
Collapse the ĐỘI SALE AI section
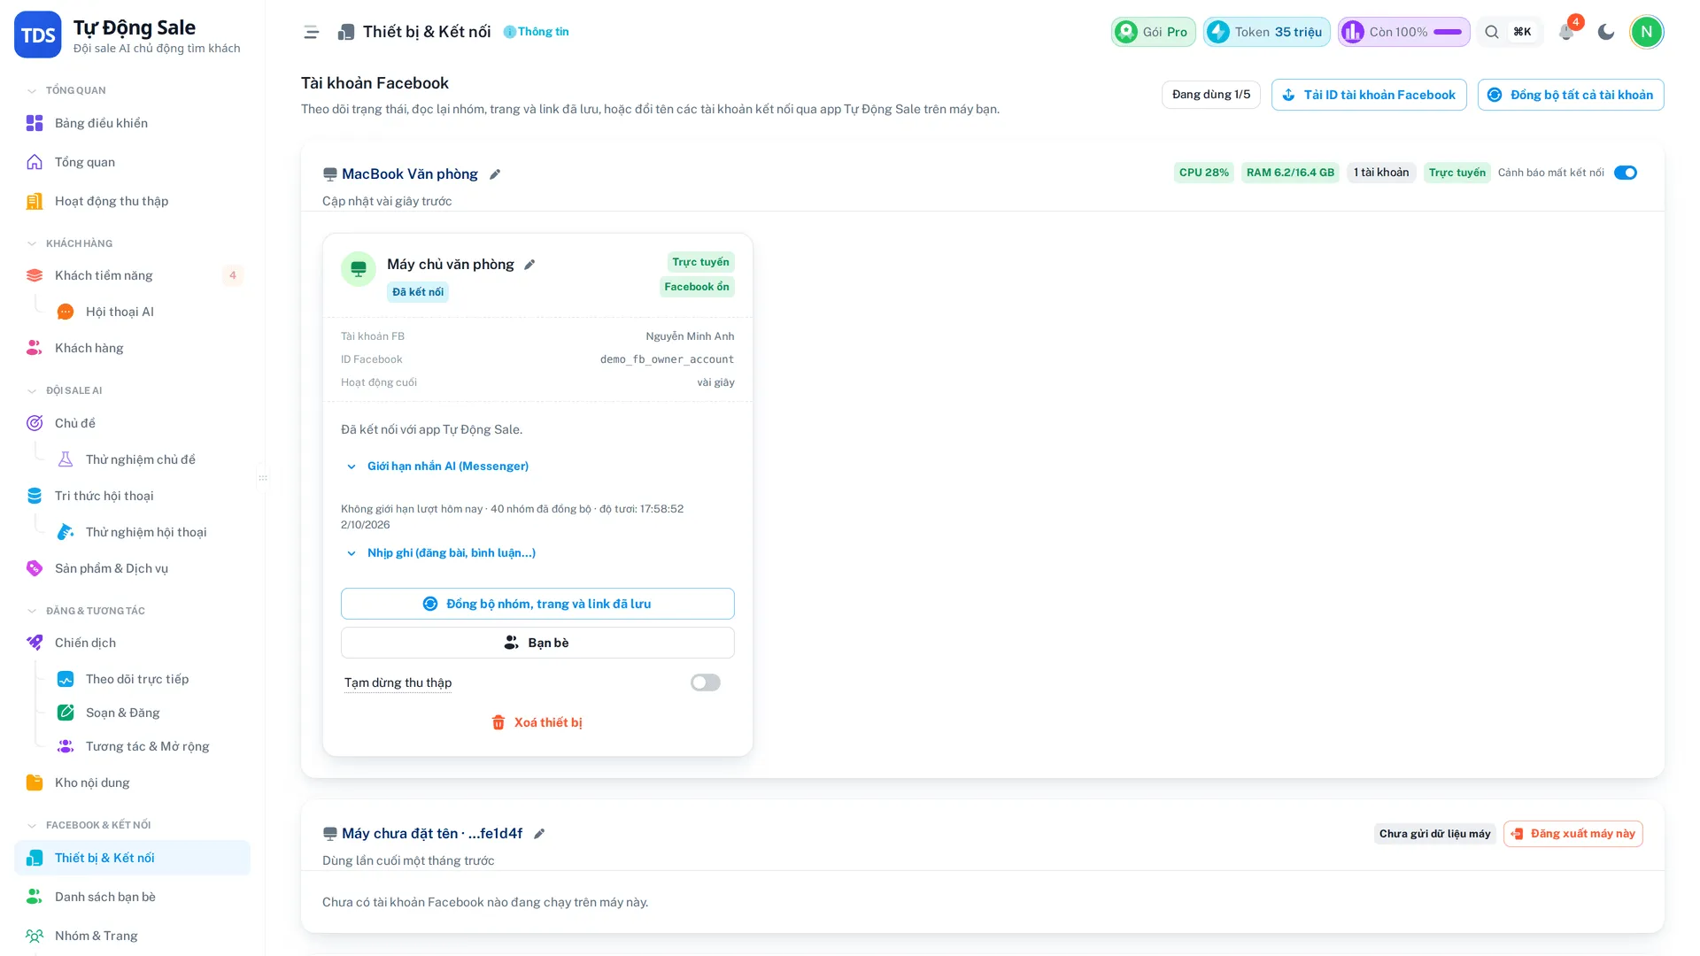click(65, 390)
